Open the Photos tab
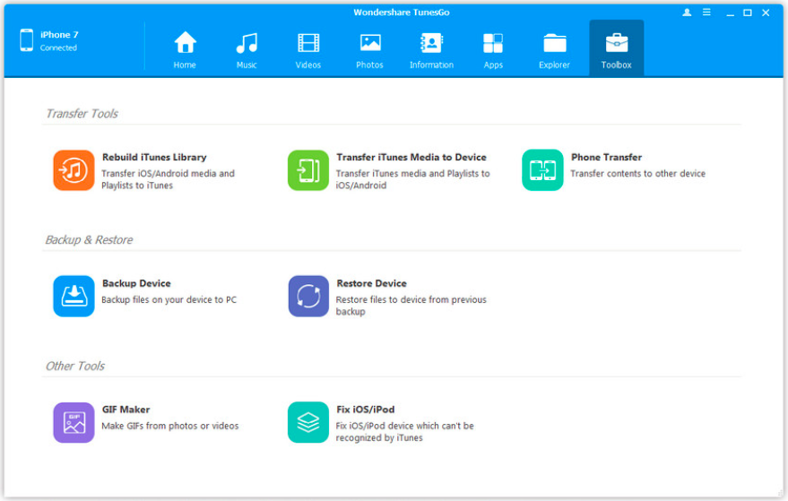This screenshot has width=788, height=501. click(x=370, y=50)
